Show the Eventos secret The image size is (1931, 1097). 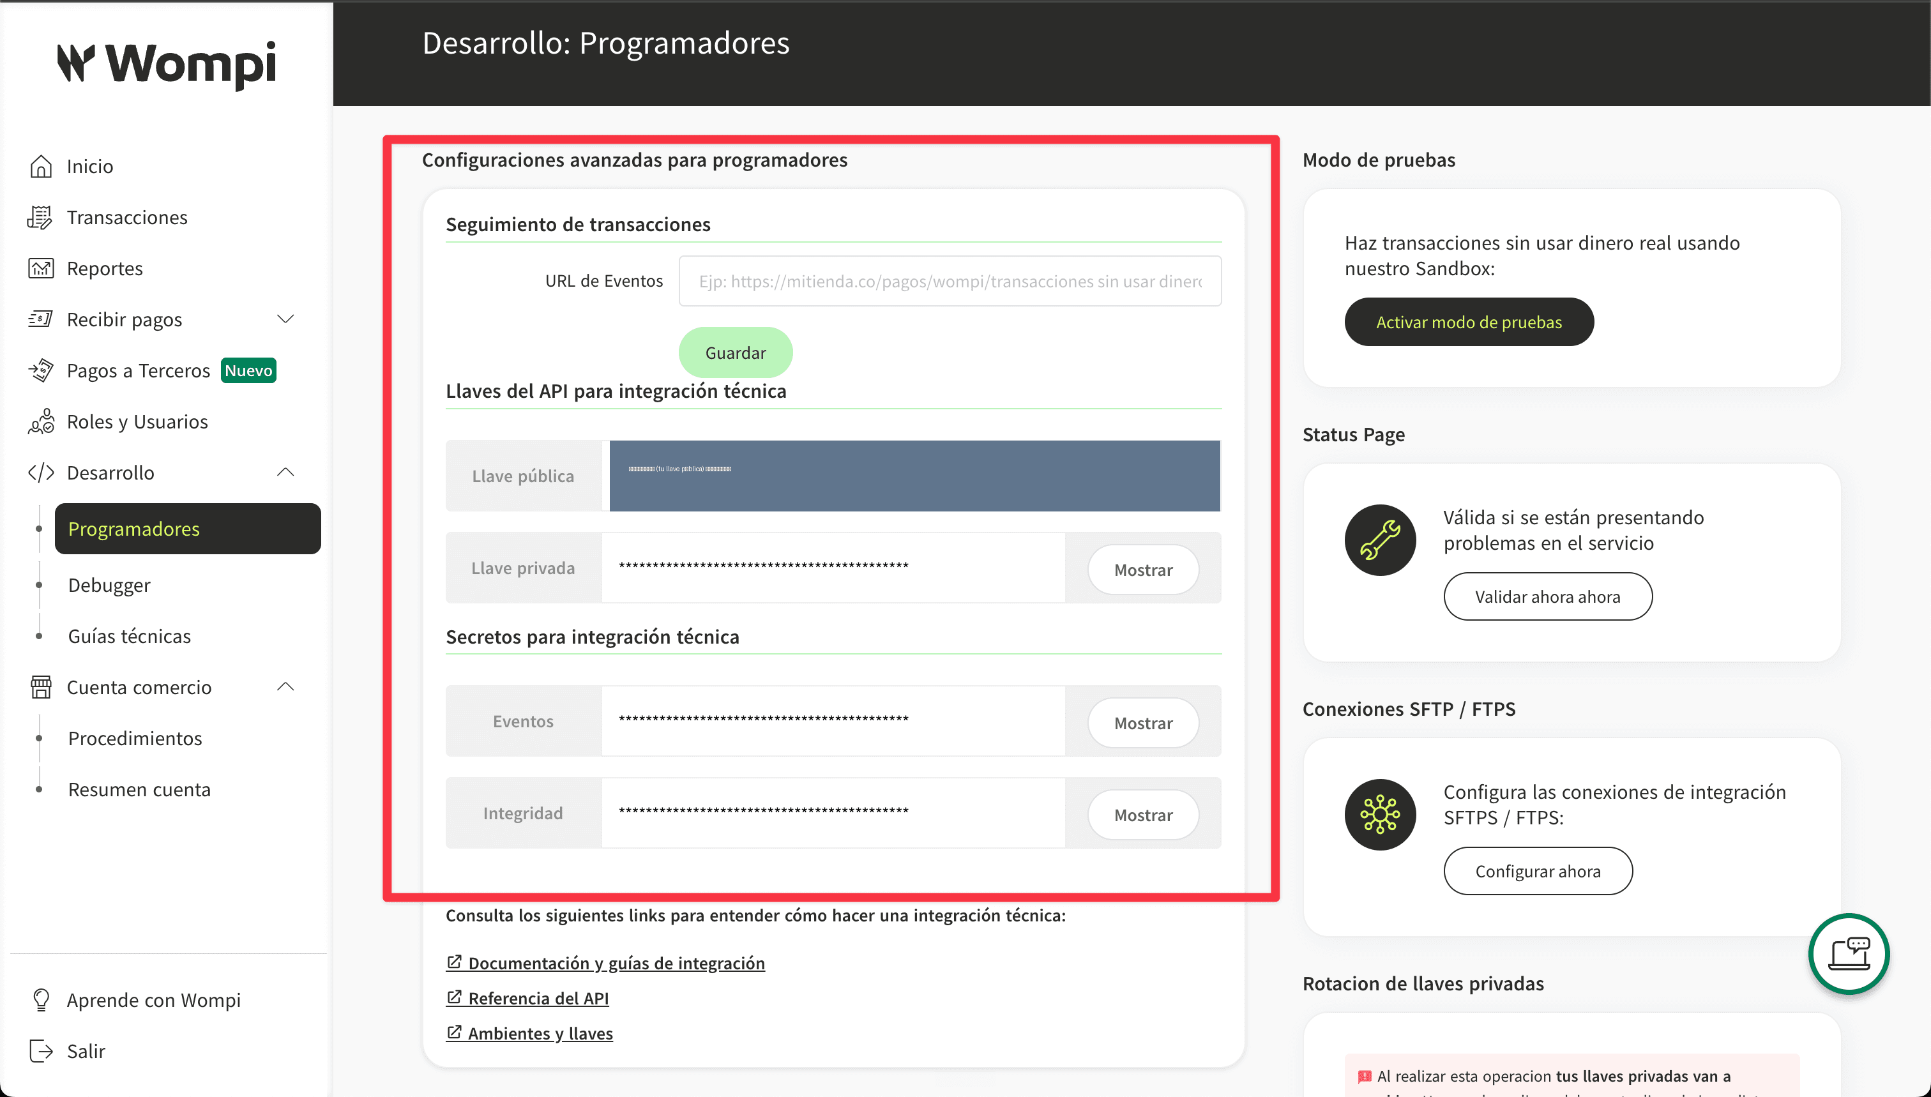(1143, 723)
